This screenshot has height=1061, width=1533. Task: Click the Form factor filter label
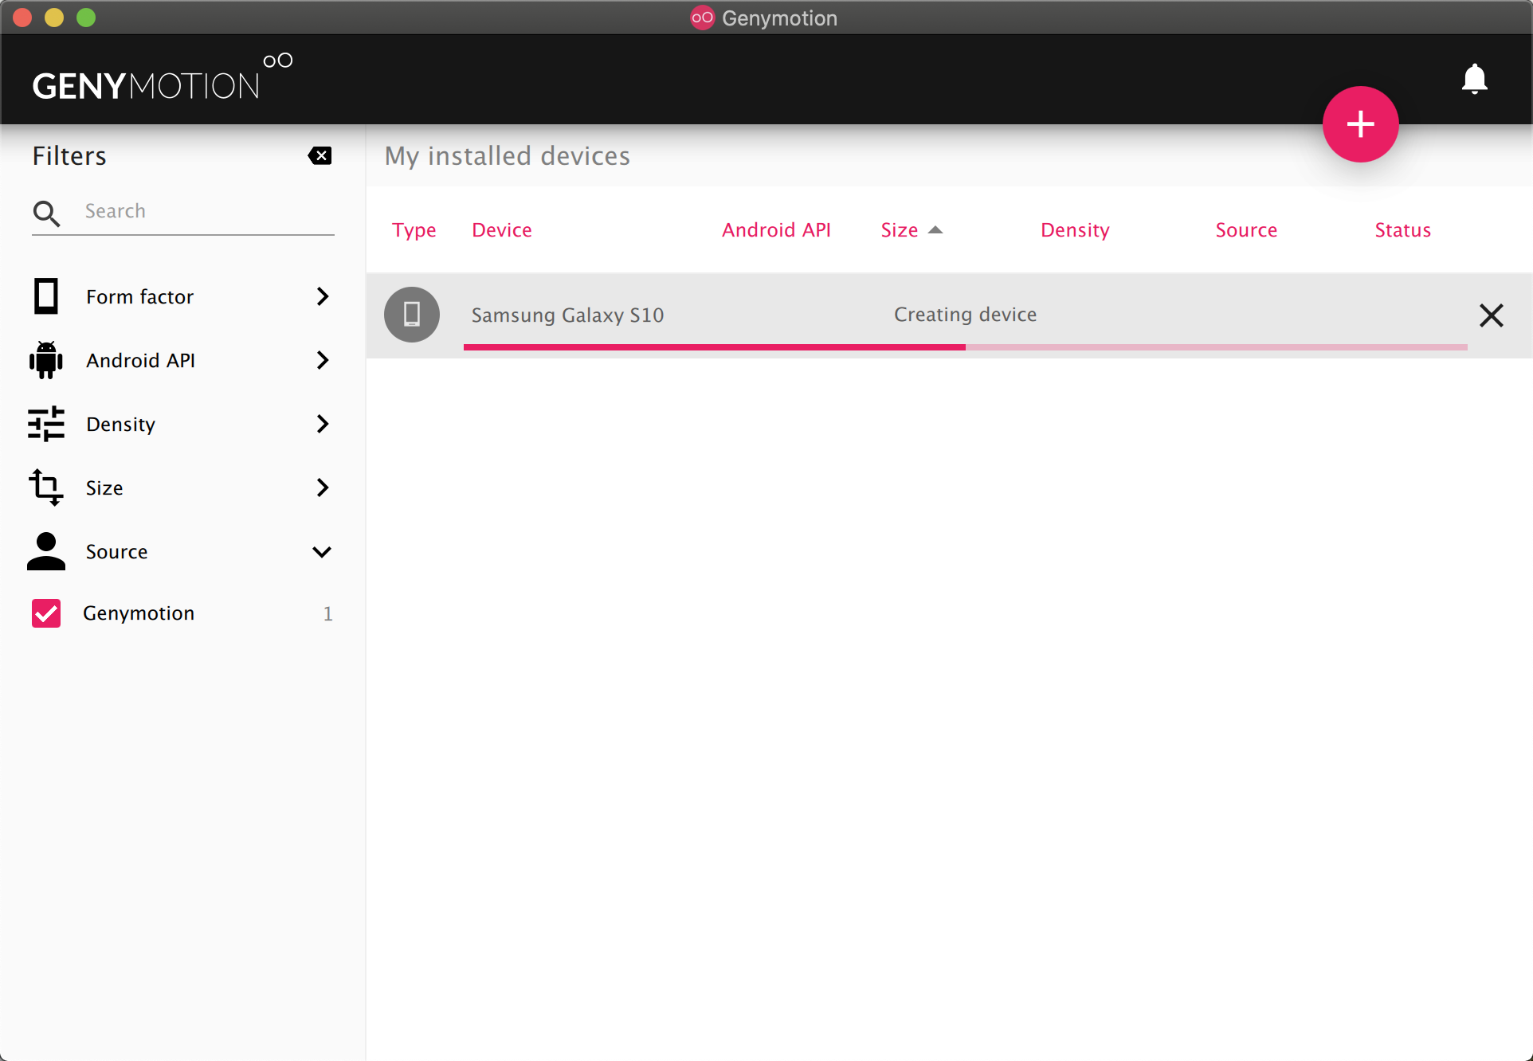pyautogui.click(x=140, y=296)
